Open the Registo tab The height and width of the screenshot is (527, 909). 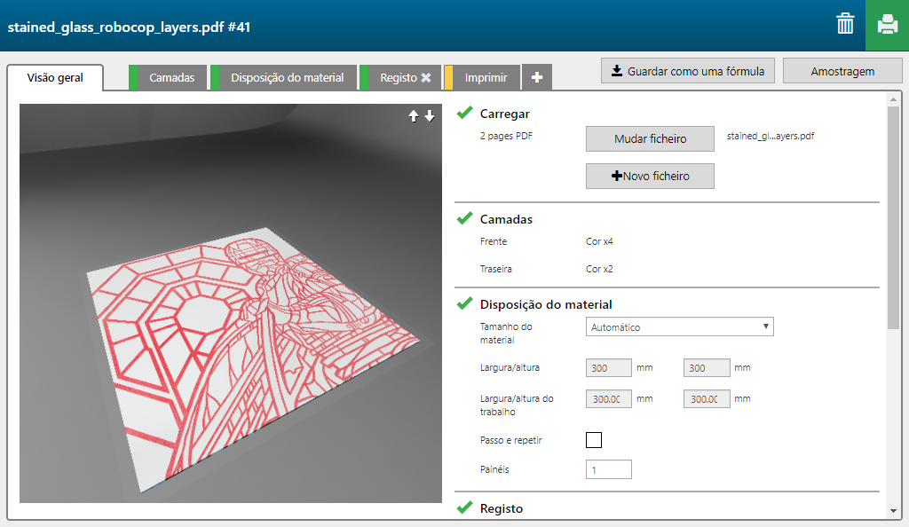[399, 77]
